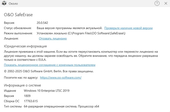Visit the https://www.oo-software.com/ link
The width and height of the screenshot is (170, 112).
coord(61,78)
